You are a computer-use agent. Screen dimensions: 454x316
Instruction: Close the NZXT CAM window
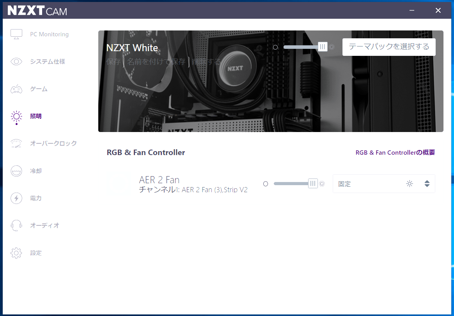point(438,11)
